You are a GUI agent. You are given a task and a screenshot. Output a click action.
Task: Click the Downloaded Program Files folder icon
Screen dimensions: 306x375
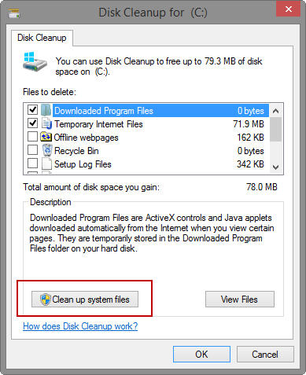click(x=46, y=110)
